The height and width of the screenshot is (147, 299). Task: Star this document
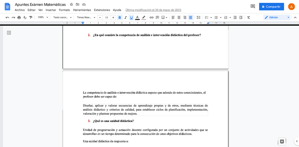pos(72,5)
